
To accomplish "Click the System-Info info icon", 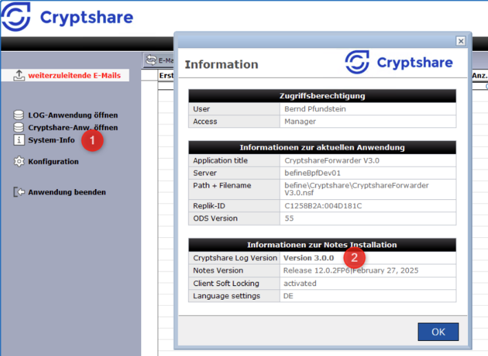I will click(19, 140).
